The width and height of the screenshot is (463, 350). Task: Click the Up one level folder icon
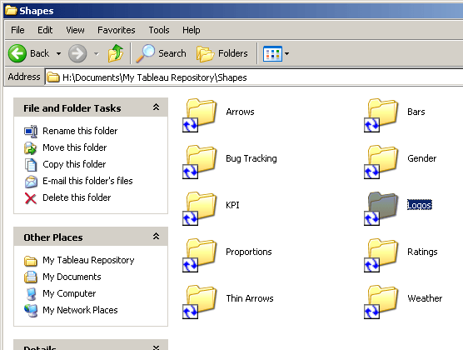pyautogui.click(x=116, y=53)
